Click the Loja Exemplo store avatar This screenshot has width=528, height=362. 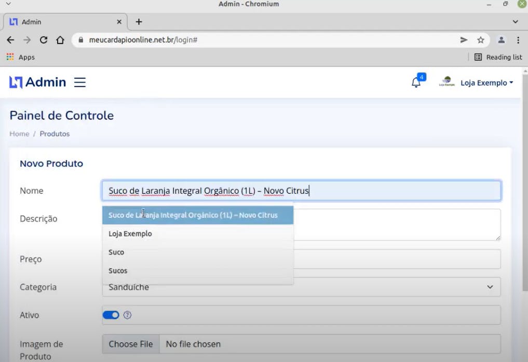click(447, 82)
